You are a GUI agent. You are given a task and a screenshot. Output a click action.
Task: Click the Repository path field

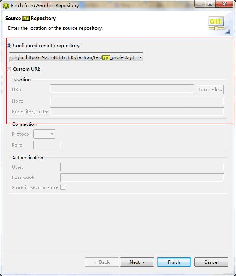pyautogui.click(x=137, y=112)
